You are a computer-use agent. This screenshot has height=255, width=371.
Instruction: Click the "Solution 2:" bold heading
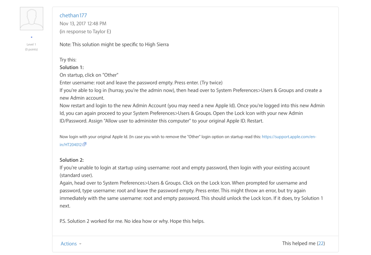pyautogui.click(x=72, y=160)
